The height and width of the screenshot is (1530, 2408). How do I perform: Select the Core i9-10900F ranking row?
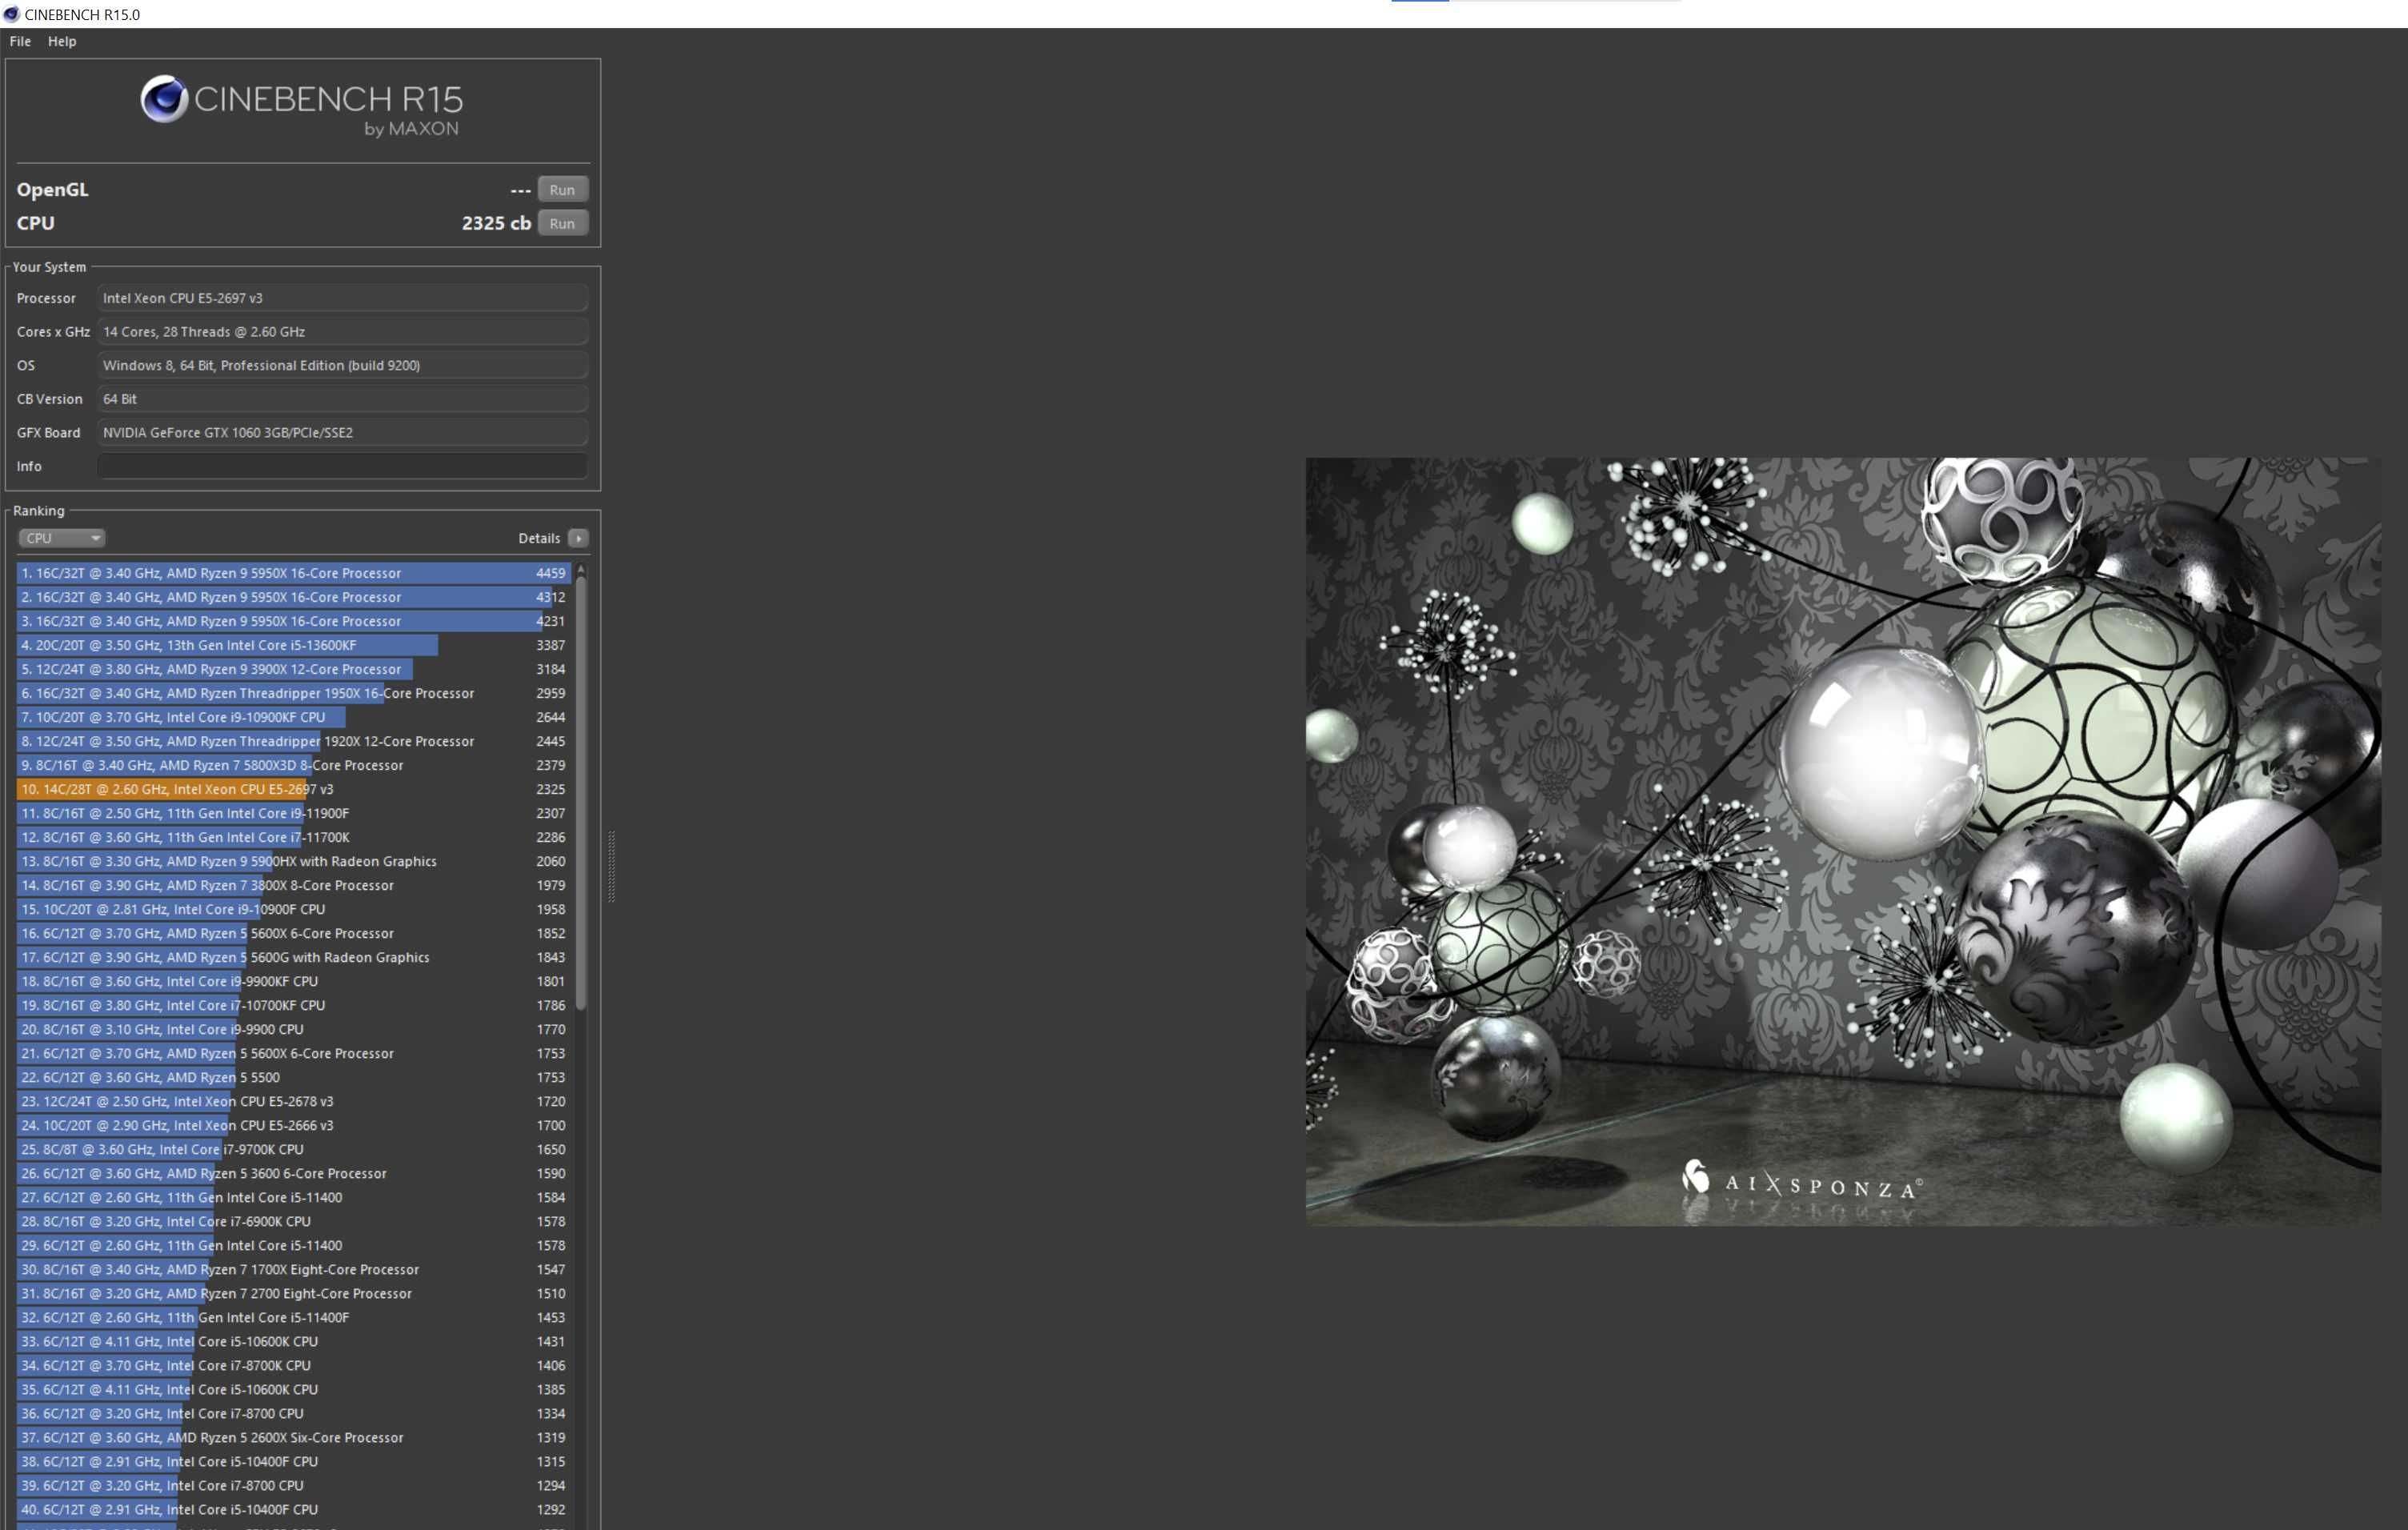coord(294,909)
